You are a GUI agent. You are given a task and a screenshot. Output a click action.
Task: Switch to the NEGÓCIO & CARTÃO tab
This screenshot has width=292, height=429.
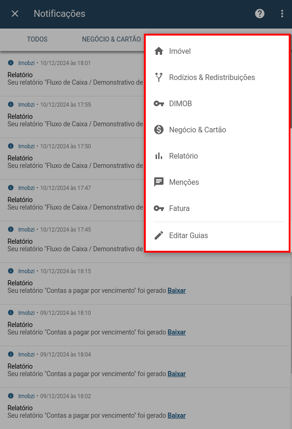coord(112,39)
